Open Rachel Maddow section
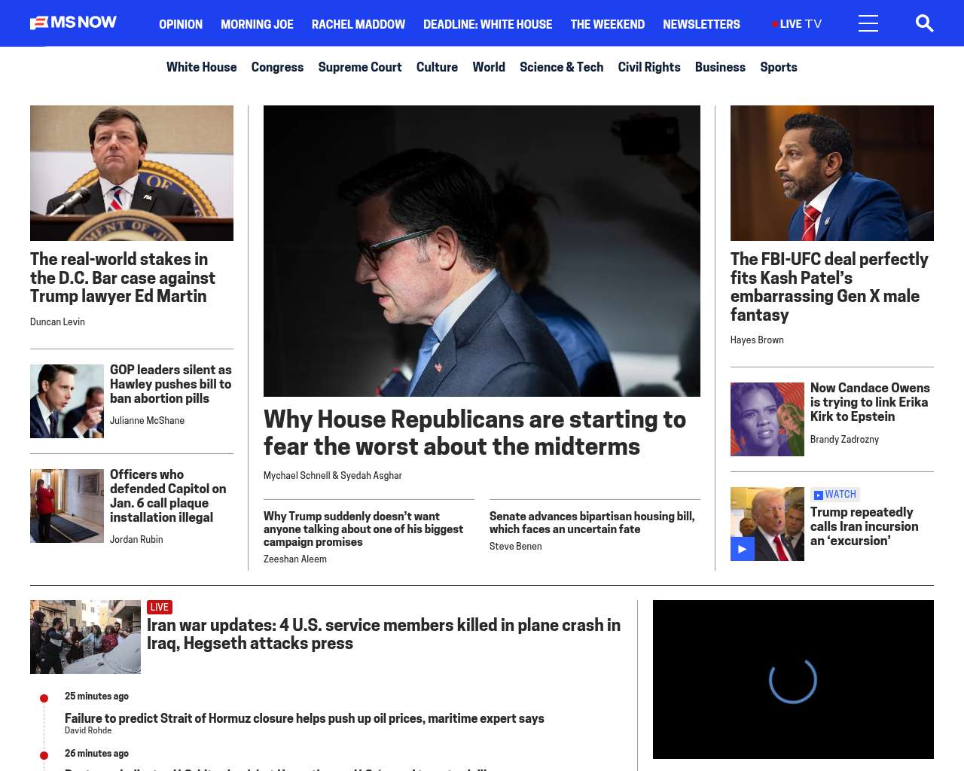964x771 pixels. (x=358, y=24)
